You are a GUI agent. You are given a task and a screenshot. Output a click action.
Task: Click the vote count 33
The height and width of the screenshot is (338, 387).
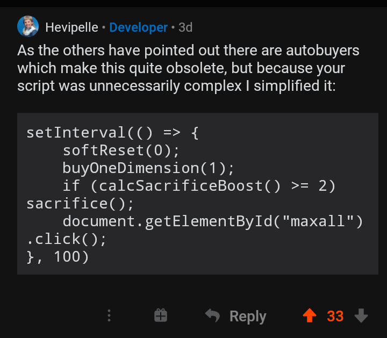coord(335,316)
